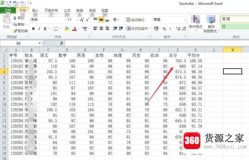
Task: Align text left
Action: (95, 29)
